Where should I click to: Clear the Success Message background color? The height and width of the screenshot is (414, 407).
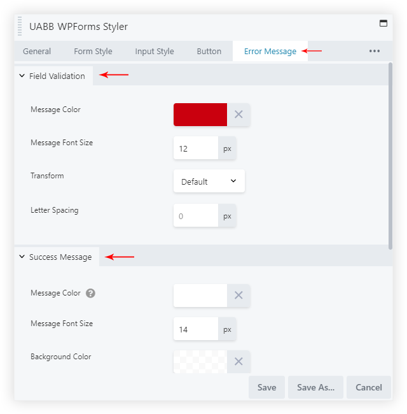[238, 361]
